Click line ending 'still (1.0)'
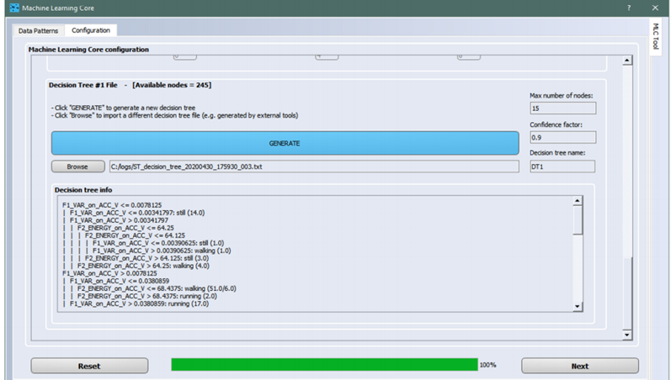Viewport: 671px width, 380px height. coord(158,243)
